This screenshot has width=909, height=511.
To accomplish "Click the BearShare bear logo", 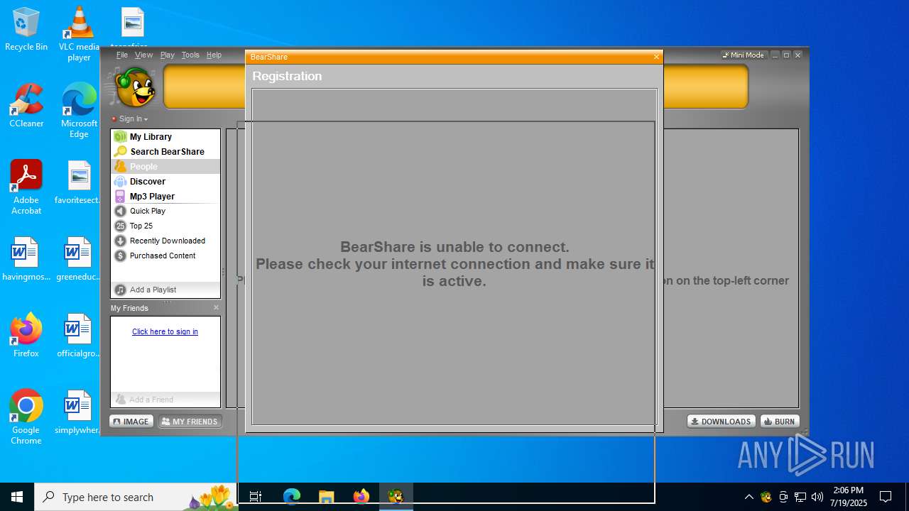I will 134,87.
